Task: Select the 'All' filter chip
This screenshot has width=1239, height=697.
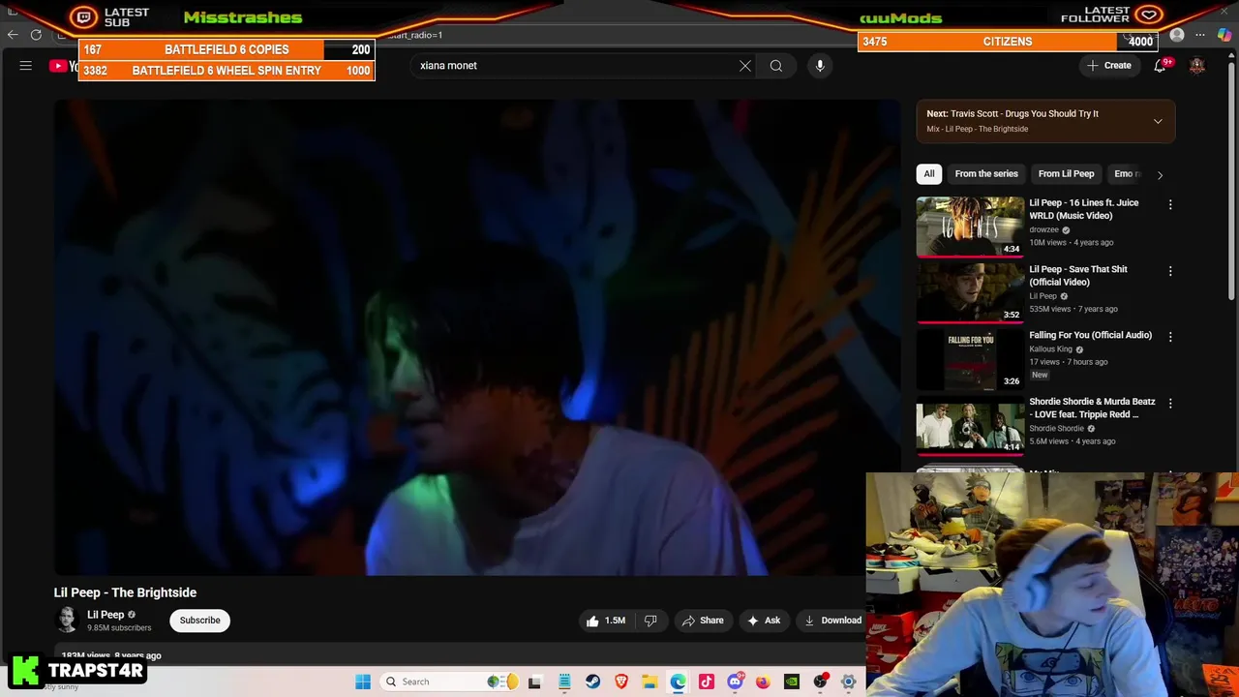Action: coord(929,173)
